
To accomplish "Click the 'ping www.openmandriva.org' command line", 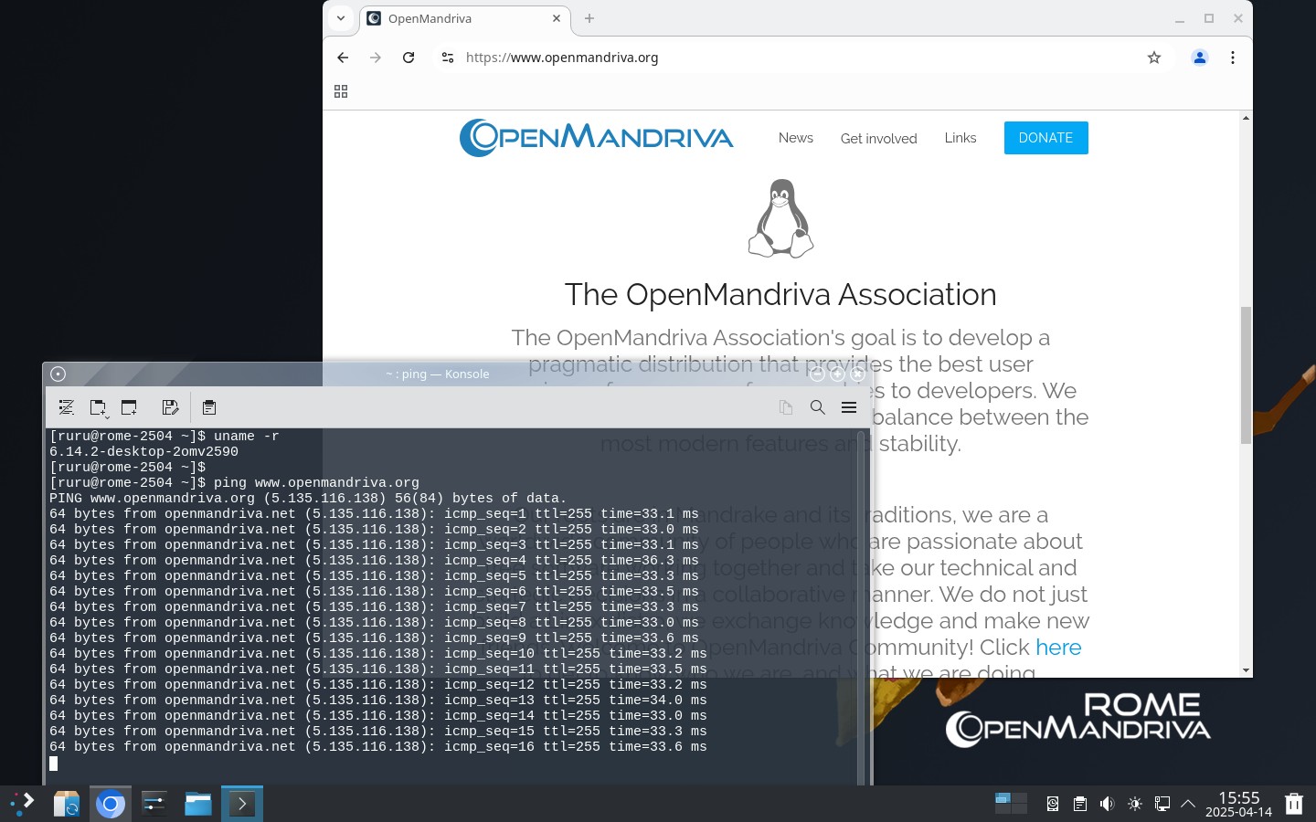I will [234, 483].
